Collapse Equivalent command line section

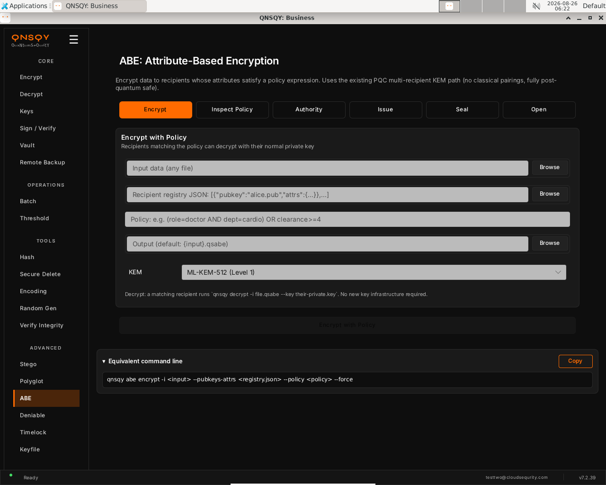click(143, 361)
